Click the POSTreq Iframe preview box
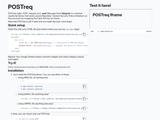The image size is (160, 120). 121,19
